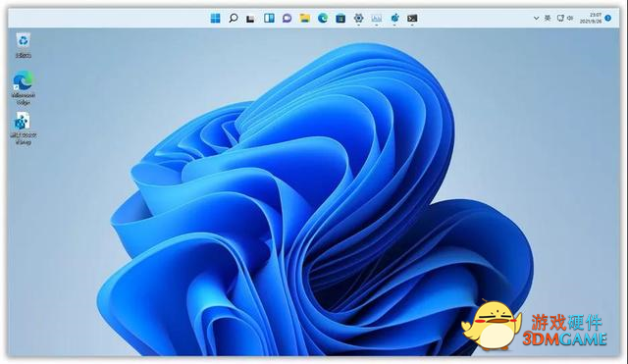Launch Microsoft Edge from the taskbar

tap(323, 18)
